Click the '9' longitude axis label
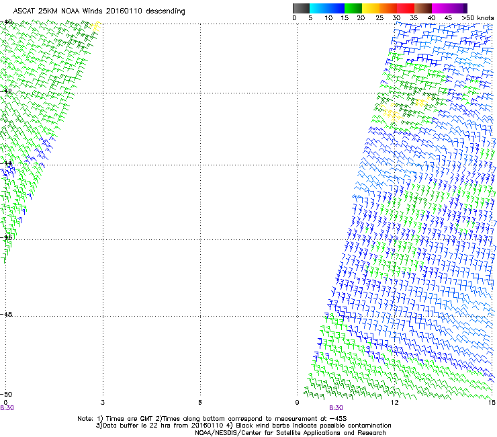 tap(297, 403)
